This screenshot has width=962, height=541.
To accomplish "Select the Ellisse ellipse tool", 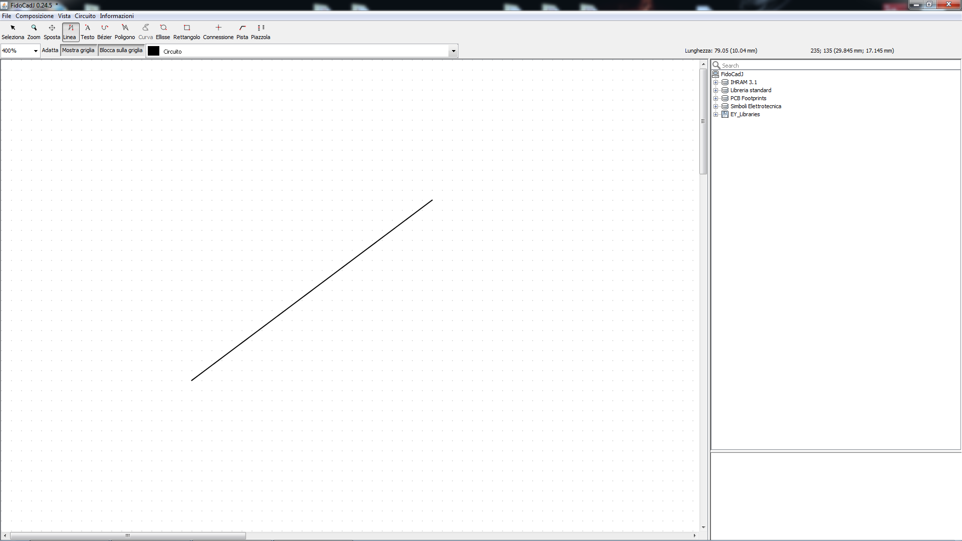I will click(x=163, y=32).
